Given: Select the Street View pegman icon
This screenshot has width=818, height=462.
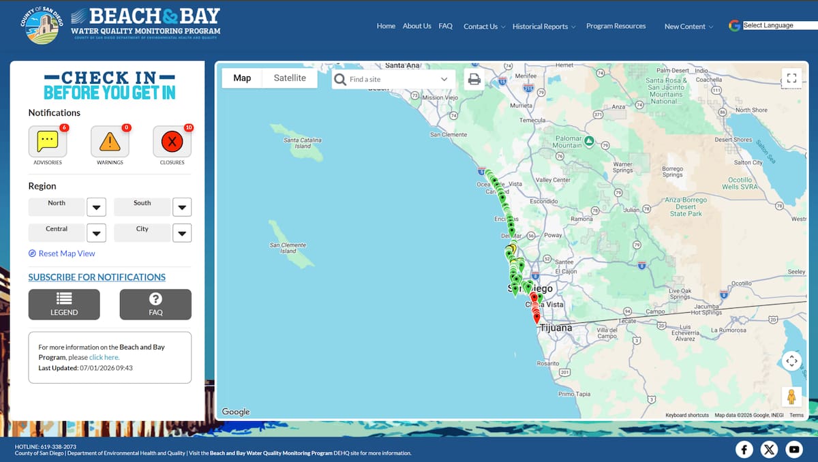Looking at the screenshot, I should point(791,397).
